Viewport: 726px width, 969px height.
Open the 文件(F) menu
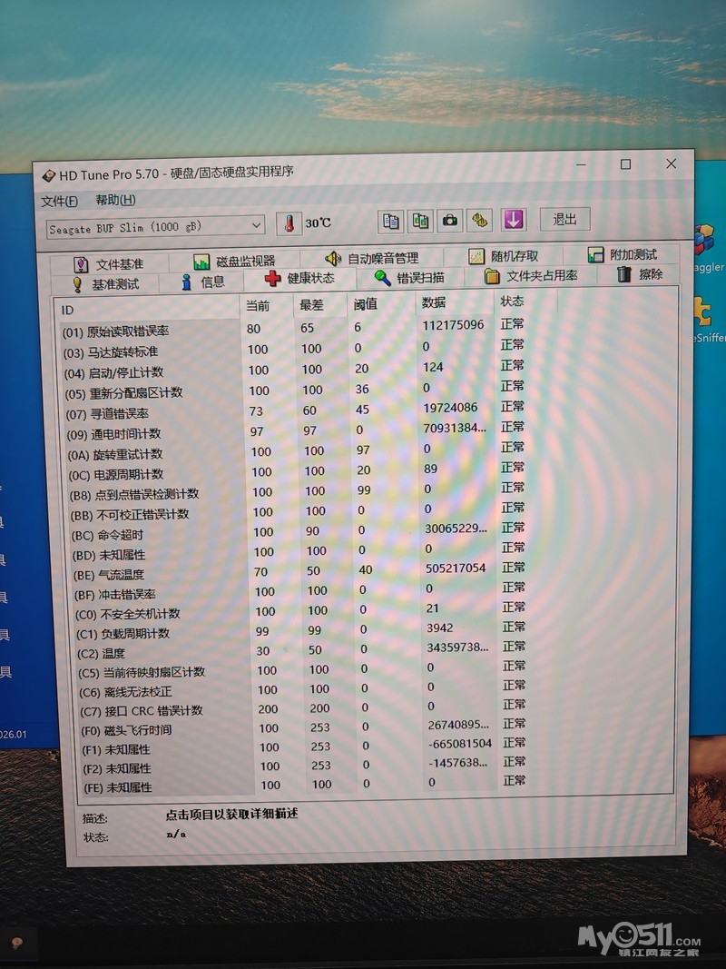point(59,202)
